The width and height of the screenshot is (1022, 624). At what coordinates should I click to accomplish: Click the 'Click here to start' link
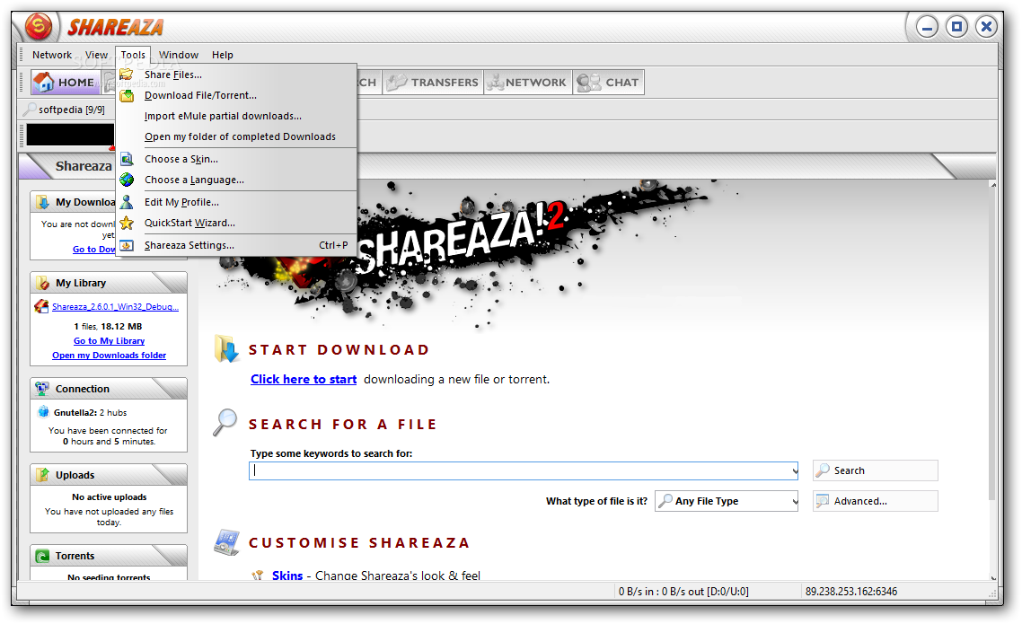(x=304, y=379)
